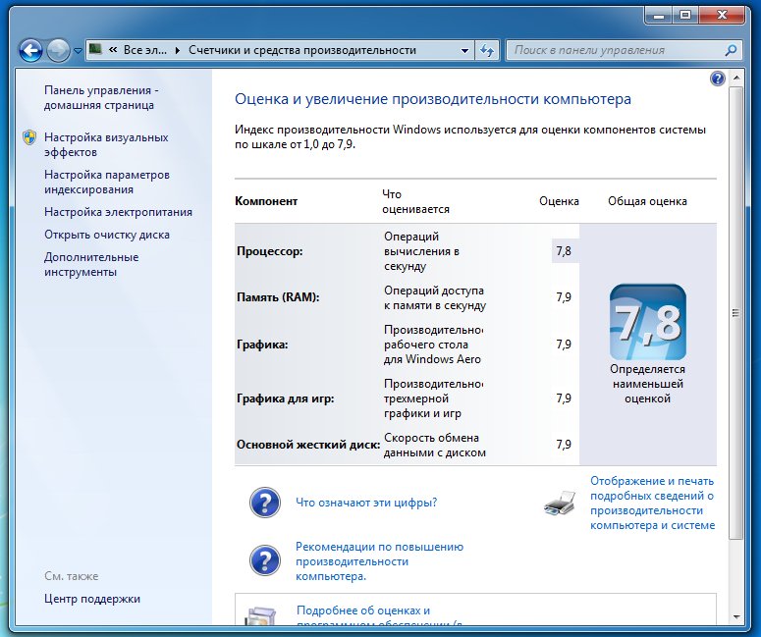Select the 'Все эл...' breadcrumb segment
This screenshot has width=761, height=637.
point(145,50)
